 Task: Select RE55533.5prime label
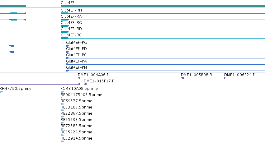(76, 120)
